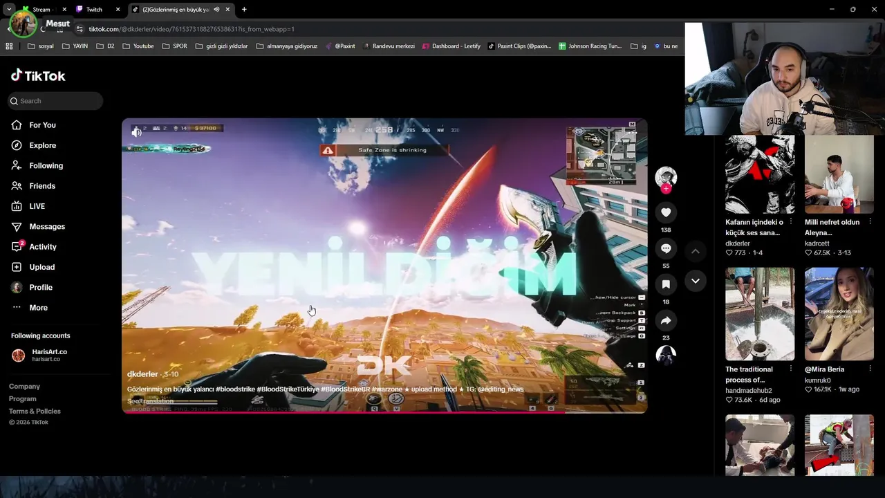Screen dimensions: 885x498
Task: Open the site information icon in address bar
Action: [80, 29]
